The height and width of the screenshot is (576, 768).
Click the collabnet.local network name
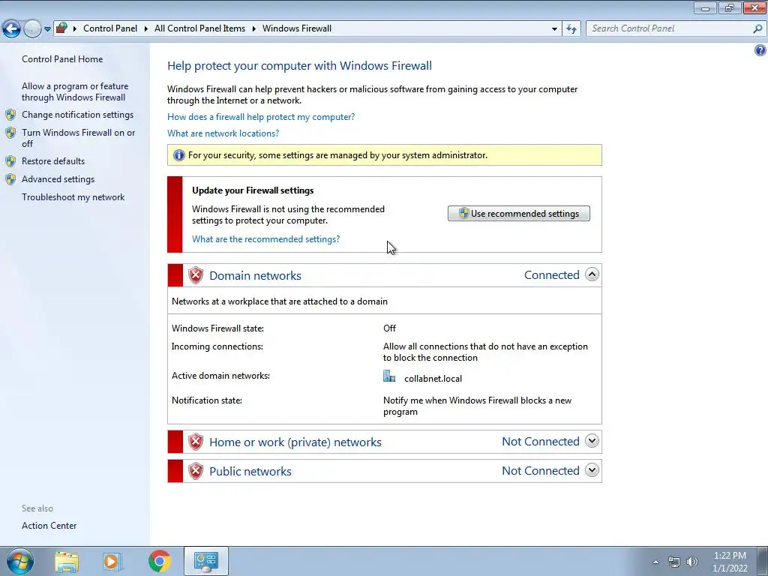(433, 379)
